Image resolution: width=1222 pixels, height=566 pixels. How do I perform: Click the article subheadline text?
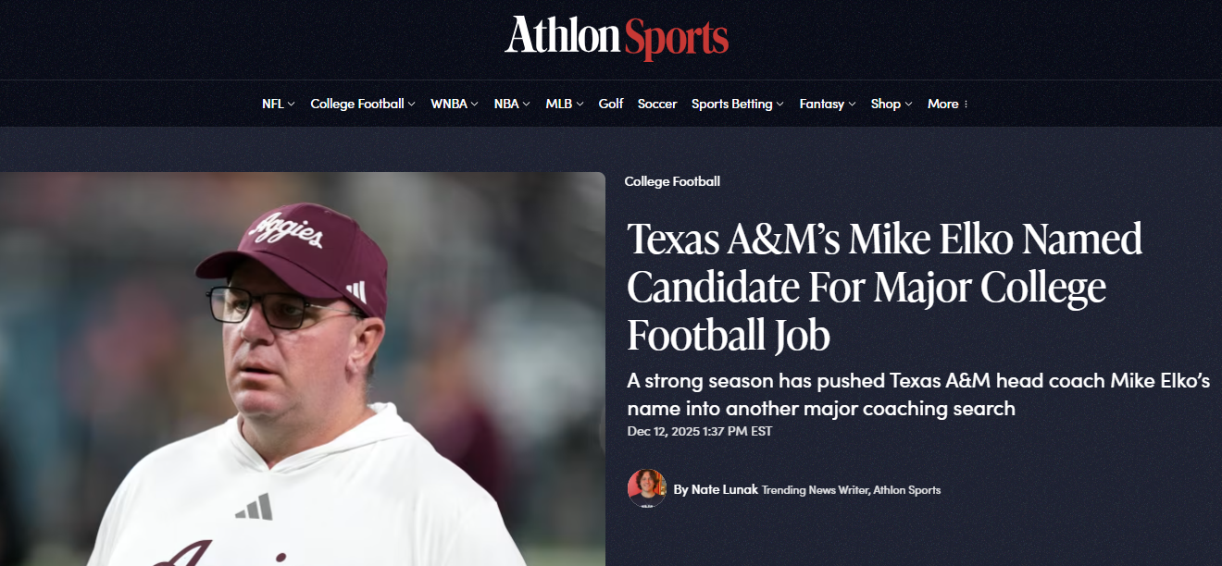(x=918, y=395)
